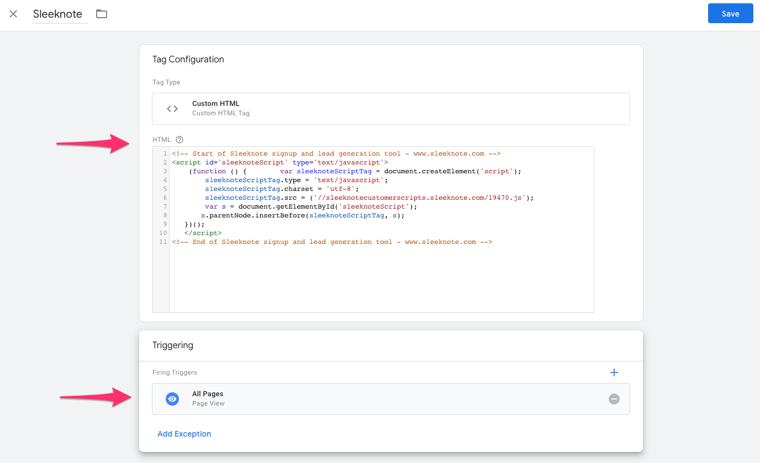Click code line sleeknoteScriptTag.type = 'text/javascript'
The image size is (760, 463).
(x=297, y=180)
